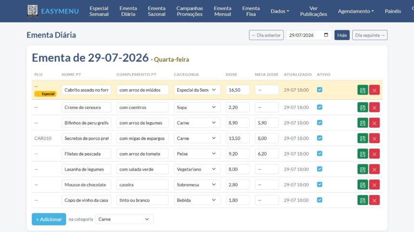
Task: Save the Bifinhos de peru row
Action: click(362, 123)
